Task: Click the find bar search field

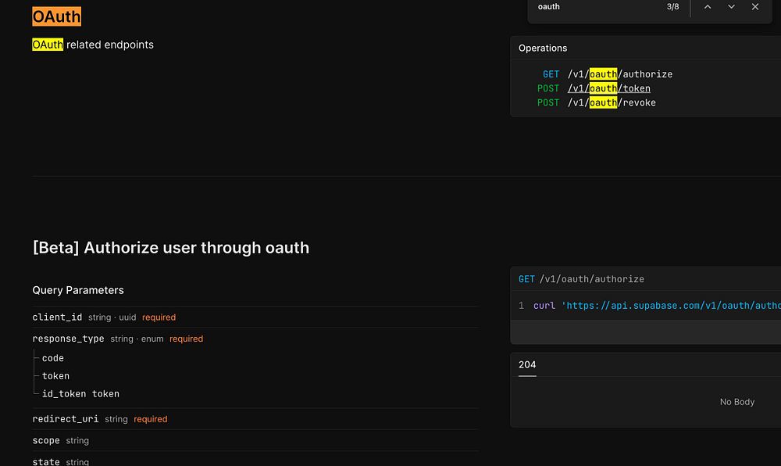Action: click(594, 7)
